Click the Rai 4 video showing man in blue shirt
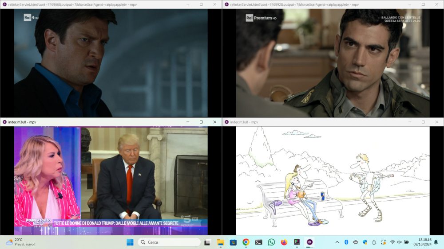This screenshot has height=249, width=444. (x=111, y=63)
